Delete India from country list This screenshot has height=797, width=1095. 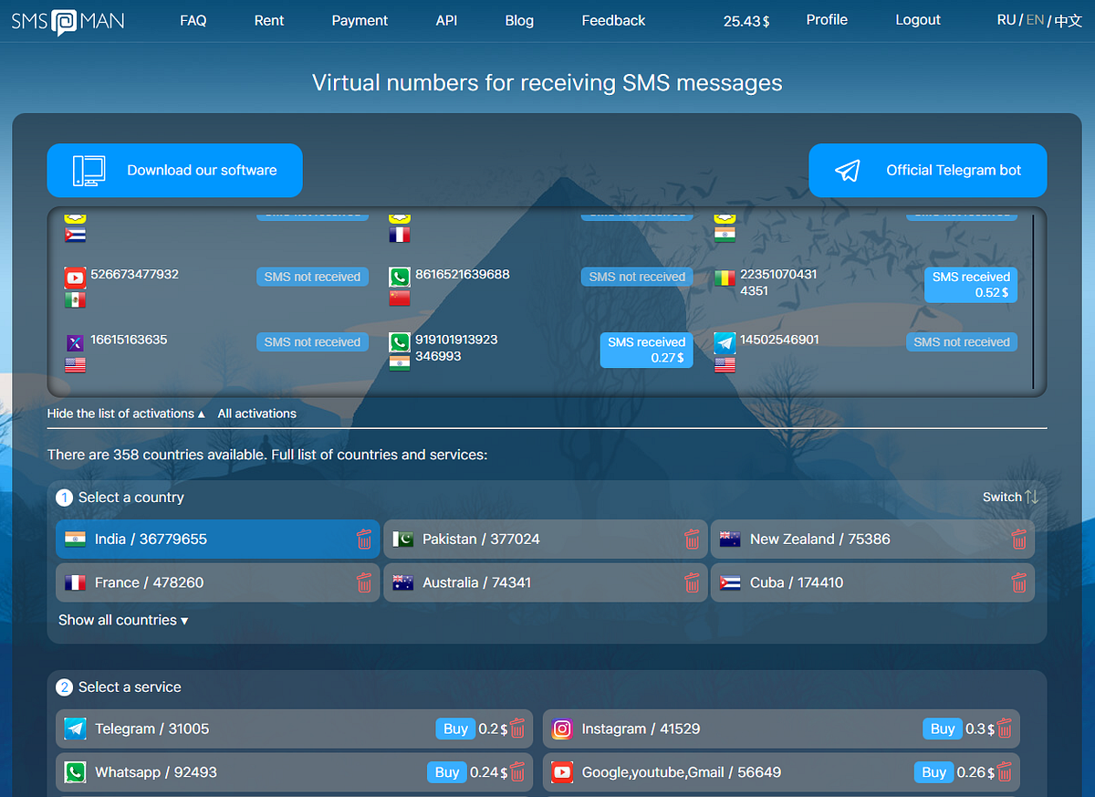pyautogui.click(x=364, y=539)
